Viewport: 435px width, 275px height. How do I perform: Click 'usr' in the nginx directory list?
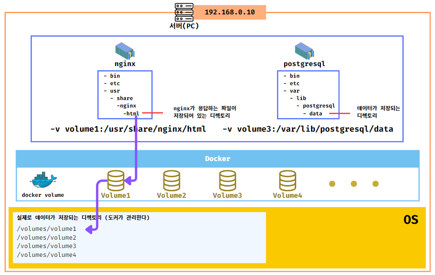pos(115,91)
